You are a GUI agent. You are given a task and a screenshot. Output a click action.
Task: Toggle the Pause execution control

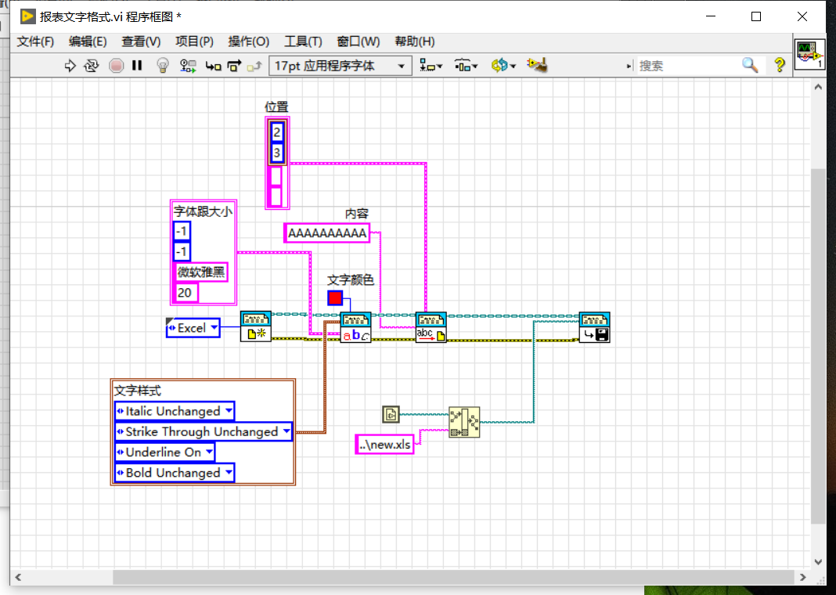pos(138,66)
